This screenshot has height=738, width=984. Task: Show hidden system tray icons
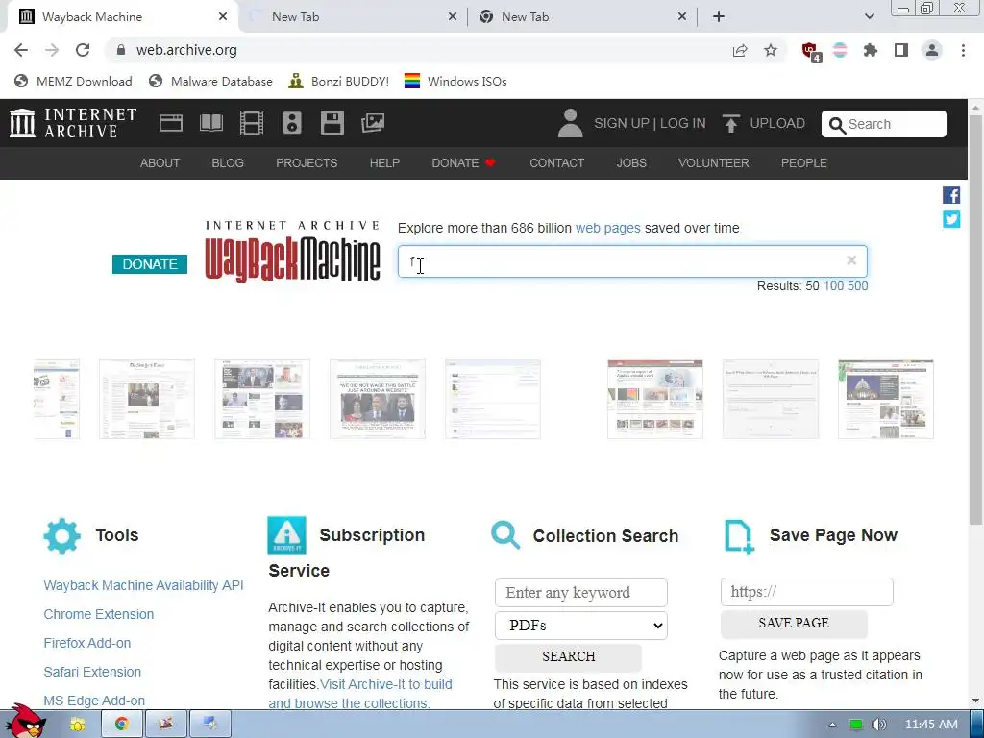coord(832,725)
